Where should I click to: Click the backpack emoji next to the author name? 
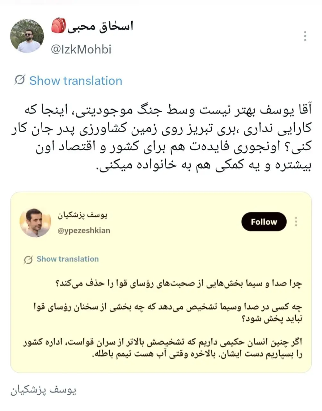pos(58,25)
